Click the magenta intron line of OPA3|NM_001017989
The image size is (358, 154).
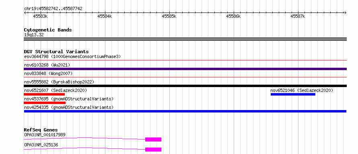84,138
